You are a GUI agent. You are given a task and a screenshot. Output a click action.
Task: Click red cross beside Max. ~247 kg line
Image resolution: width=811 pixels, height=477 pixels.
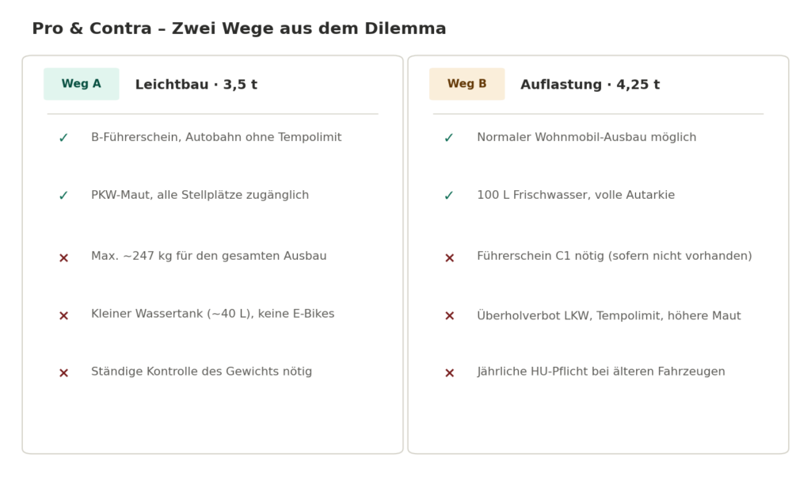63,258
